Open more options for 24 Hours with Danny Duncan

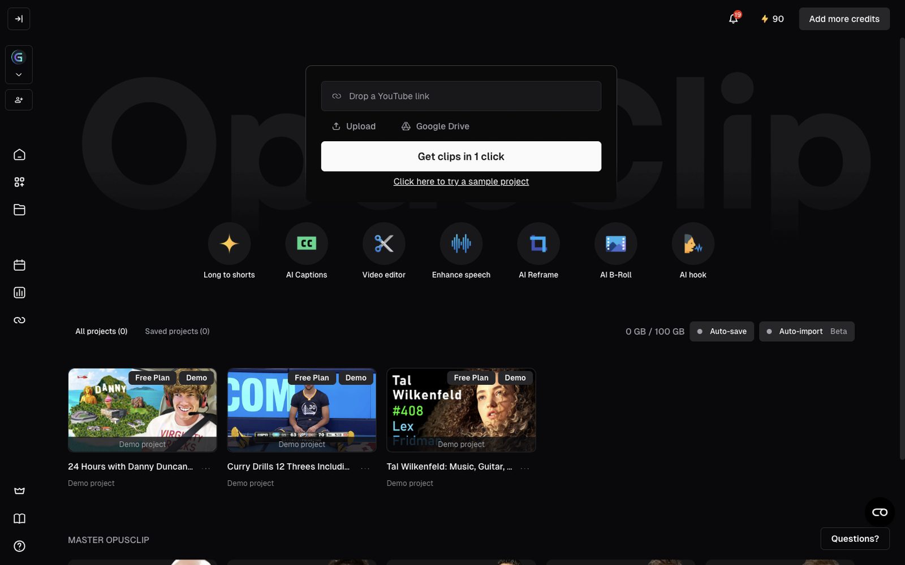(206, 468)
